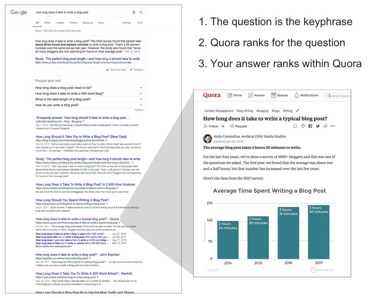The image size is (381, 298).
Task: Click the Blogs topic tag
Action: tap(275, 111)
